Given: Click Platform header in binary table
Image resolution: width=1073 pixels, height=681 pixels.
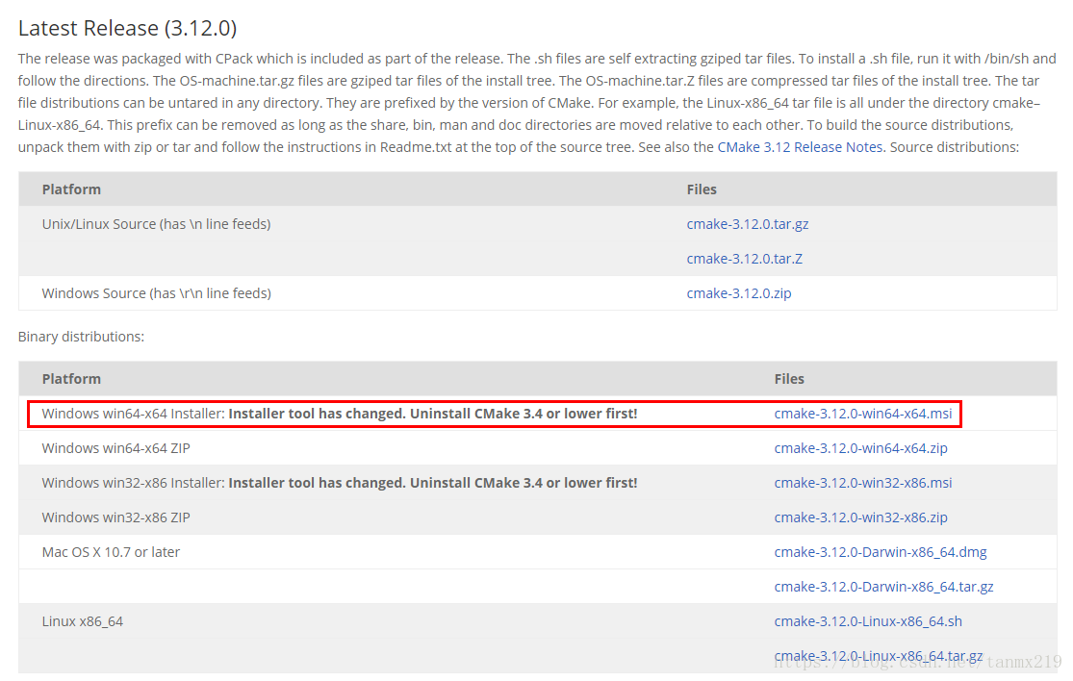Looking at the screenshot, I should coord(71,379).
